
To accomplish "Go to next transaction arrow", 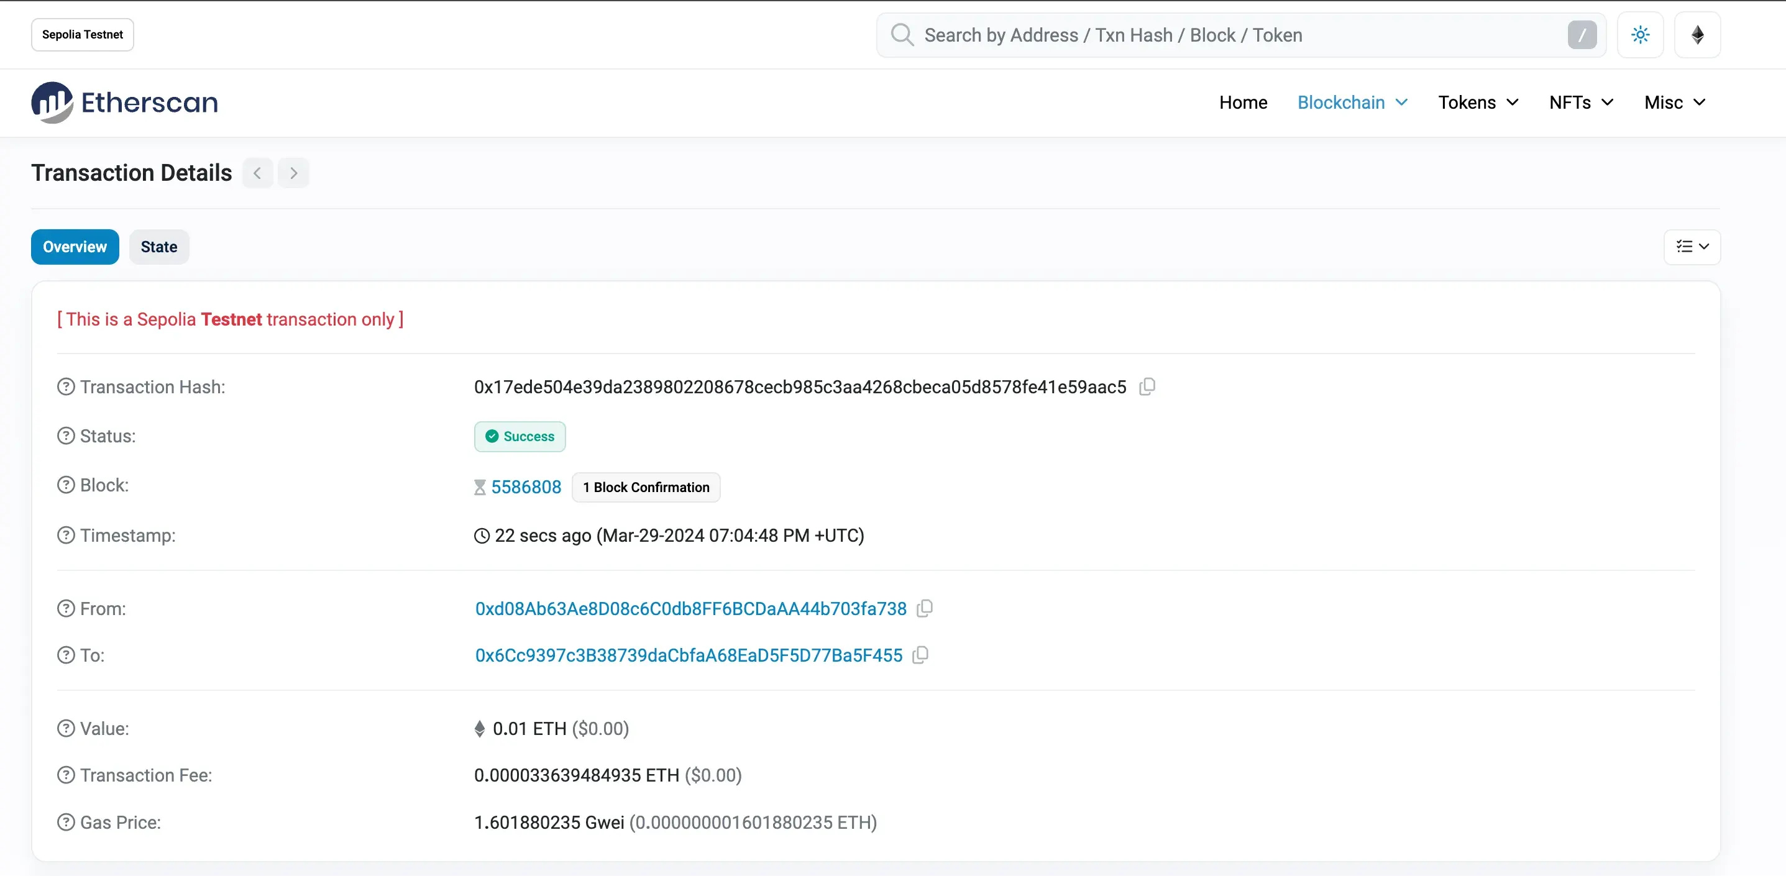I will point(293,173).
